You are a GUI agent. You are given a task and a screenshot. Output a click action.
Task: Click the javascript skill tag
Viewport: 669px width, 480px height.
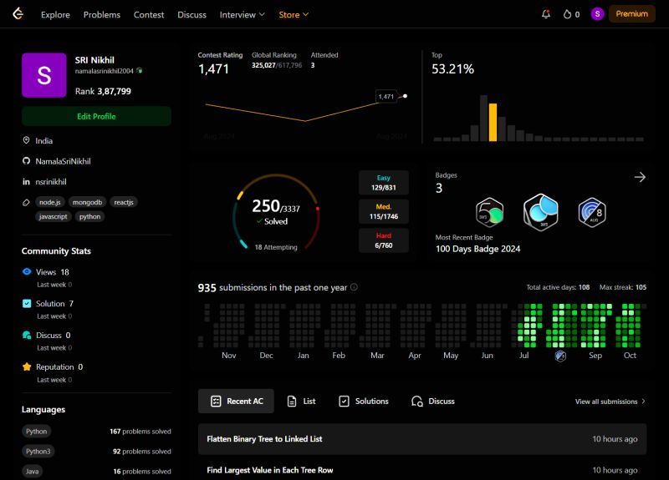(53, 216)
